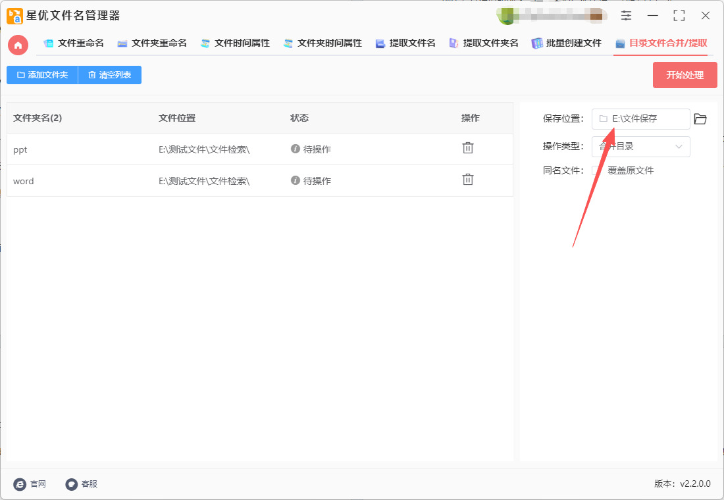Click the word row 待操作 status
This screenshot has height=500, width=724.
pos(311,180)
